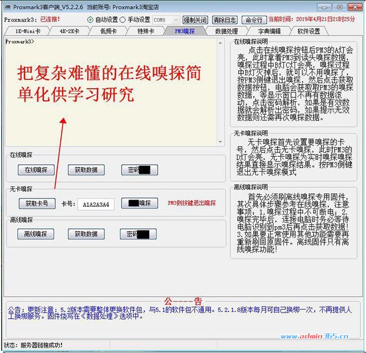Click the 嗅探 button in 无卡嗅探 group
This screenshot has width=366, height=353.
coord(140,203)
